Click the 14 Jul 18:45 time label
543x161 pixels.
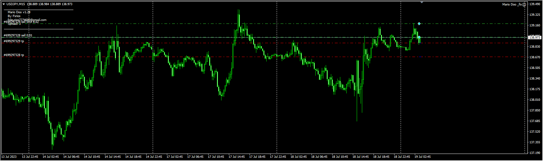[133, 157]
